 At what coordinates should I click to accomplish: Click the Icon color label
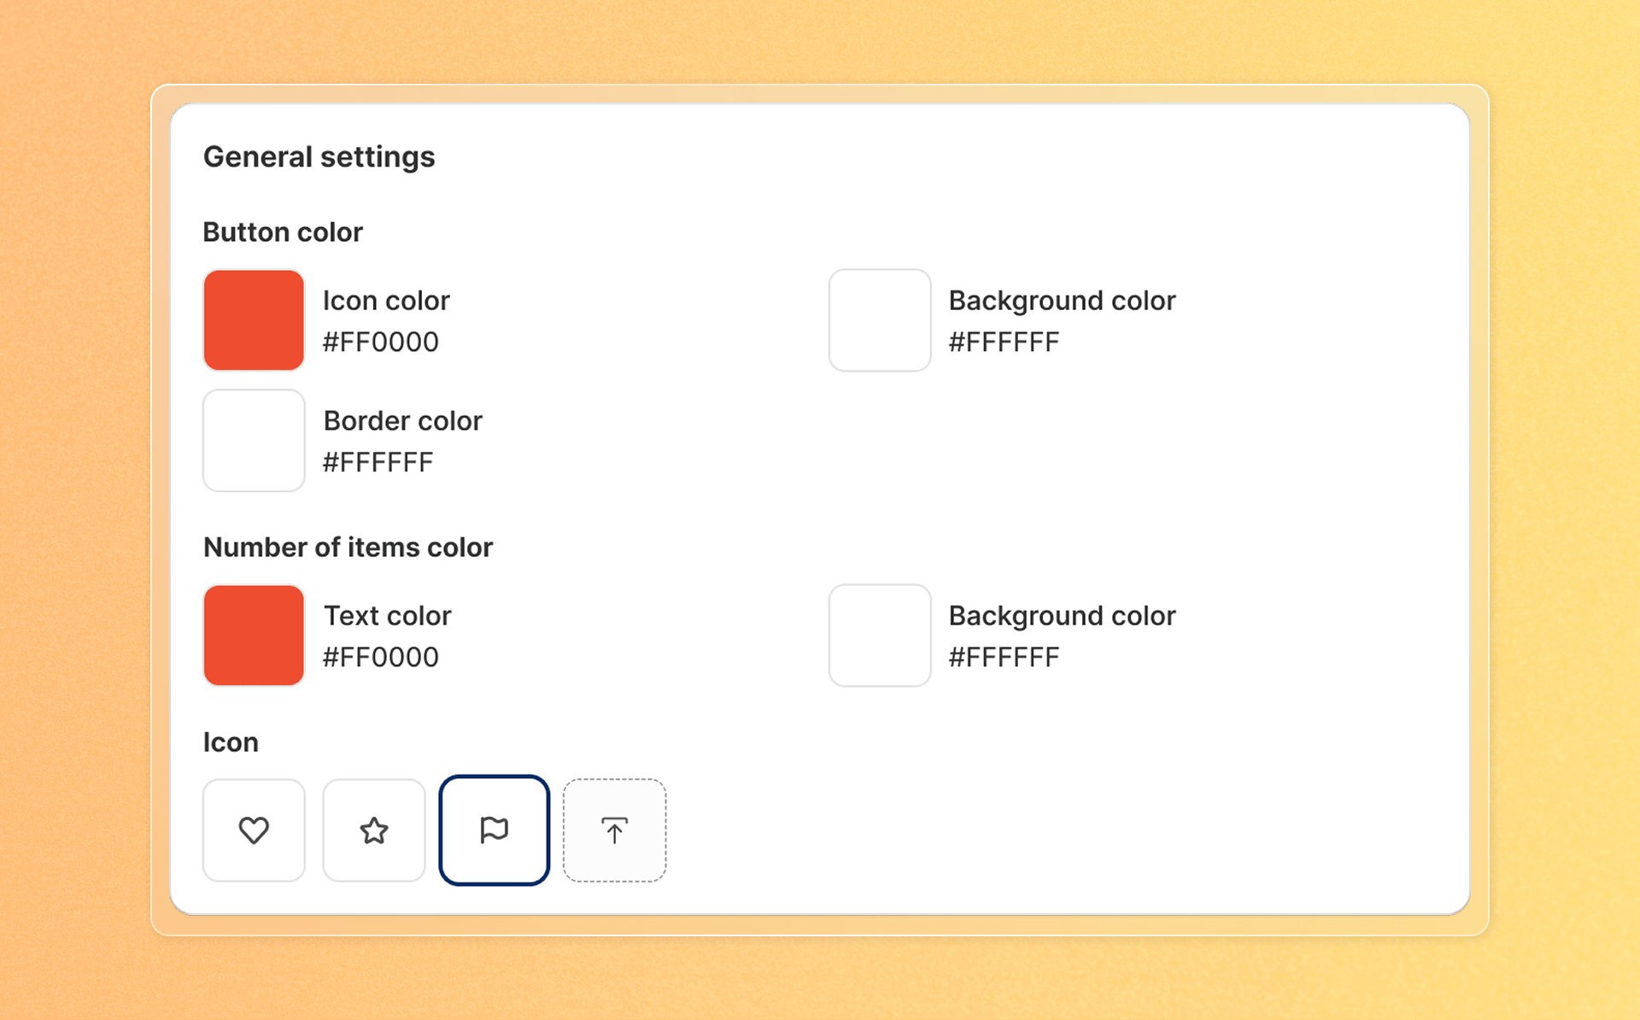click(x=386, y=301)
